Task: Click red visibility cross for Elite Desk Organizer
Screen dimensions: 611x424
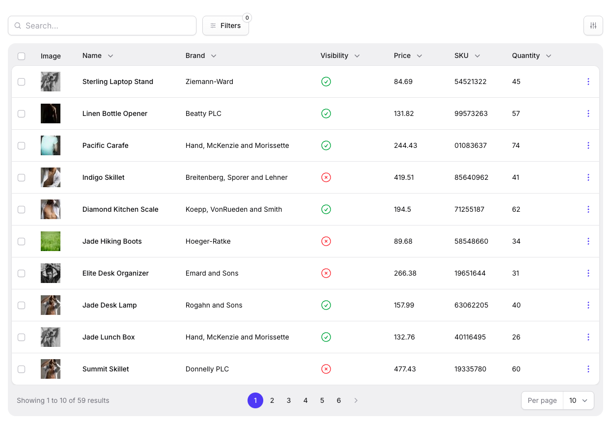Action: 326,273
